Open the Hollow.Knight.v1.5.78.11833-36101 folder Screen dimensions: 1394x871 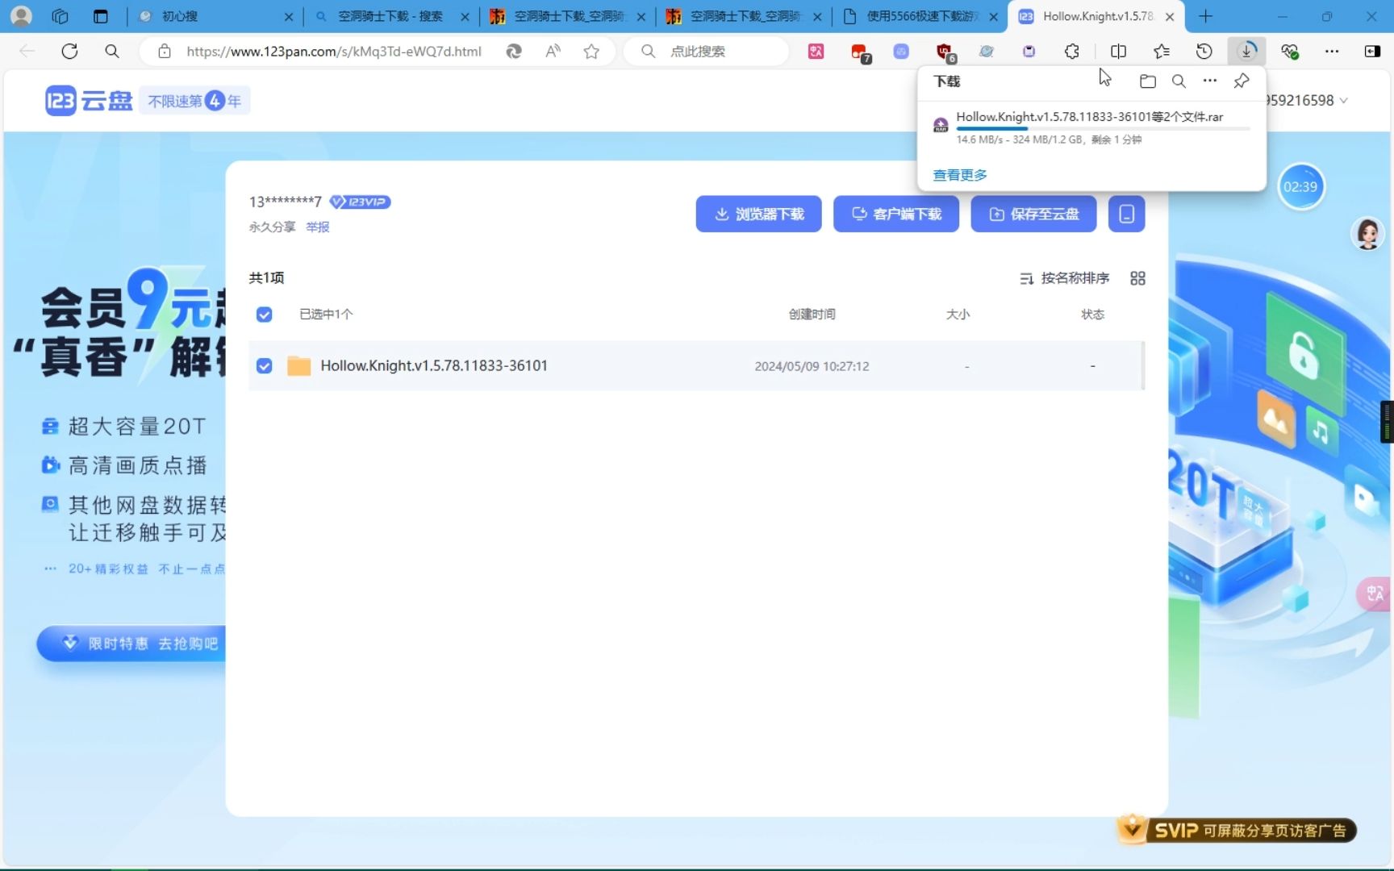(434, 365)
